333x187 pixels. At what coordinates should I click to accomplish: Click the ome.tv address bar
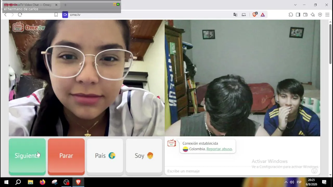[x=148, y=15]
